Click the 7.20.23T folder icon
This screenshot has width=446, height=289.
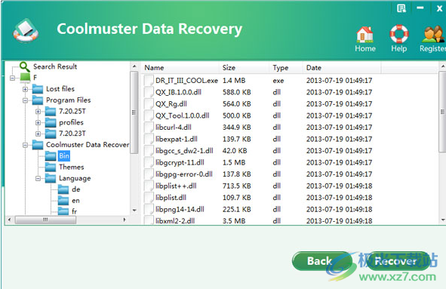coord(51,134)
